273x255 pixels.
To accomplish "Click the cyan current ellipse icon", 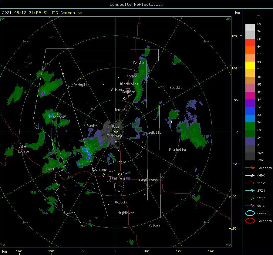I will coord(250,213).
